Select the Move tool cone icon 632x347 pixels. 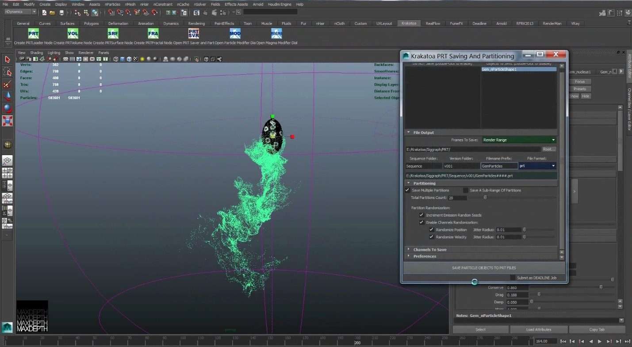click(x=8, y=96)
